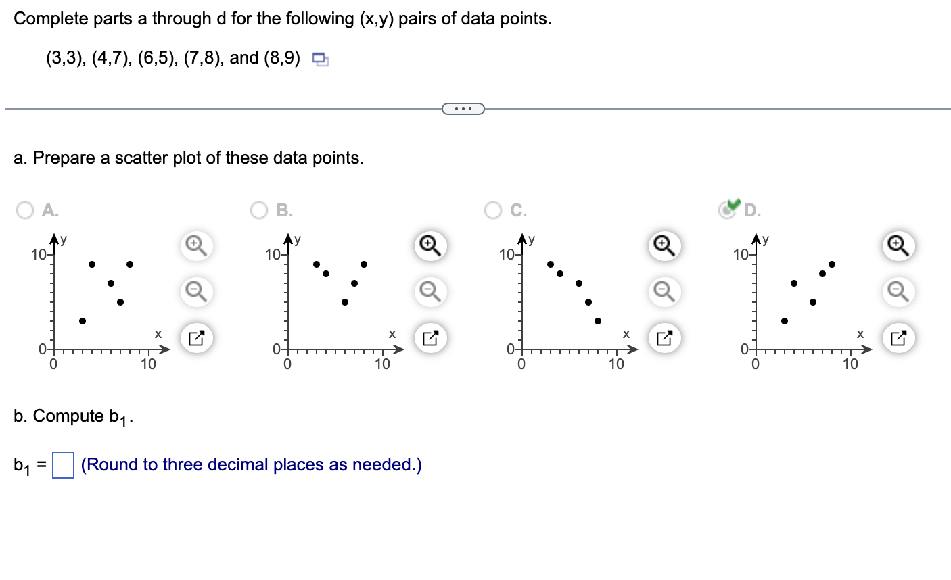Click the b1 answer input box
951x580 pixels.
[62, 465]
